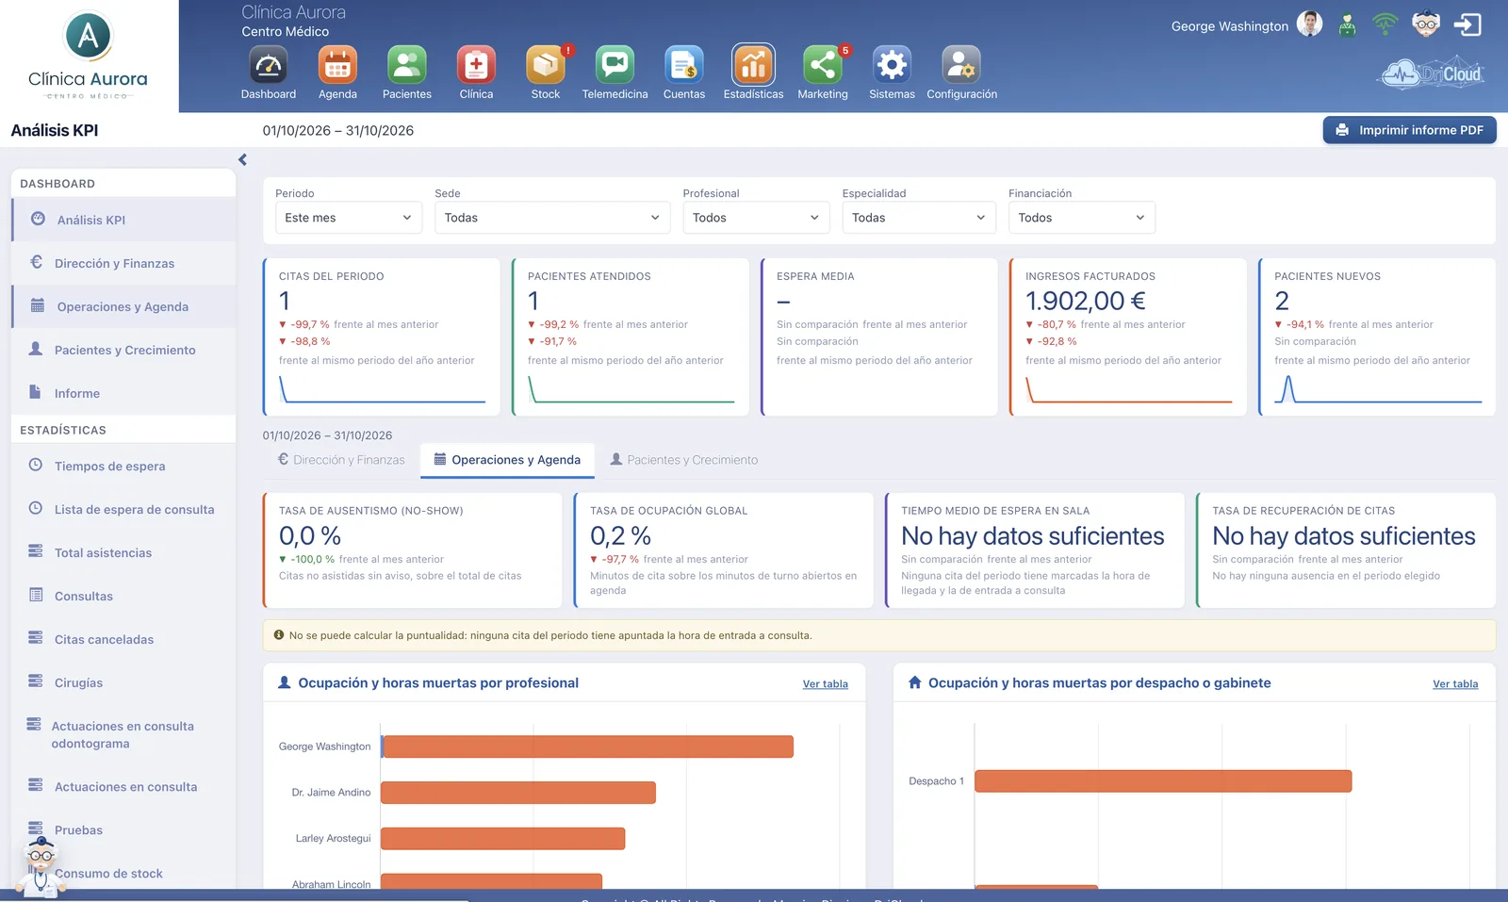Click the Ingresos facturados KPI card

(1128, 337)
